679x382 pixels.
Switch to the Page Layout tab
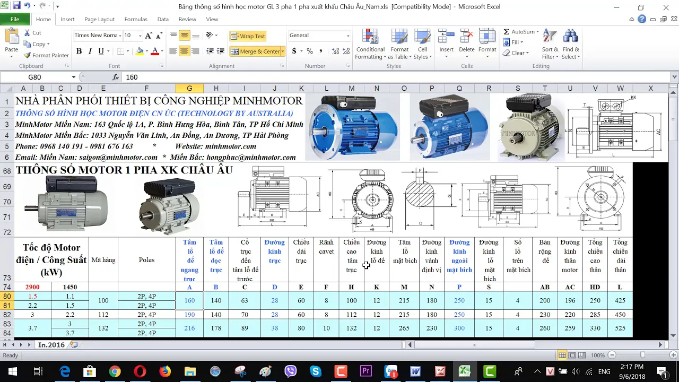click(x=99, y=19)
